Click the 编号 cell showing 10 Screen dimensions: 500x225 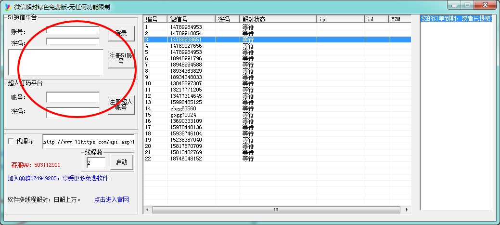tap(148, 83)
